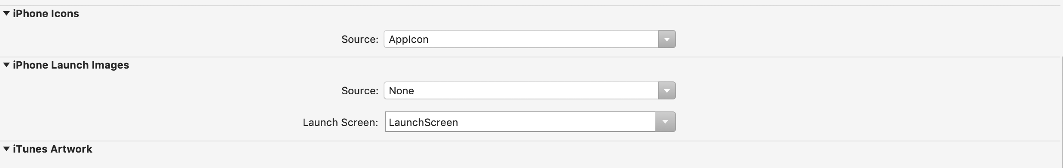Click the Source label beside AppIcon
The height and width of the screenshot is (168, 1063).
[x=360, y=39]
